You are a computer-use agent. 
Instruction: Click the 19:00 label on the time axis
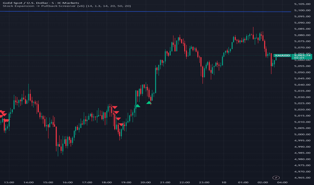point(126,182)
